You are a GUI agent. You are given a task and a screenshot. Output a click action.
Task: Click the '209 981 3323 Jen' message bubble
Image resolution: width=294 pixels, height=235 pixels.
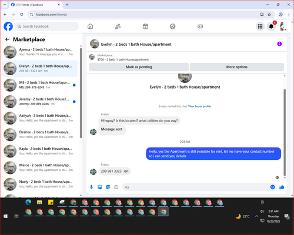pos(115,171)
